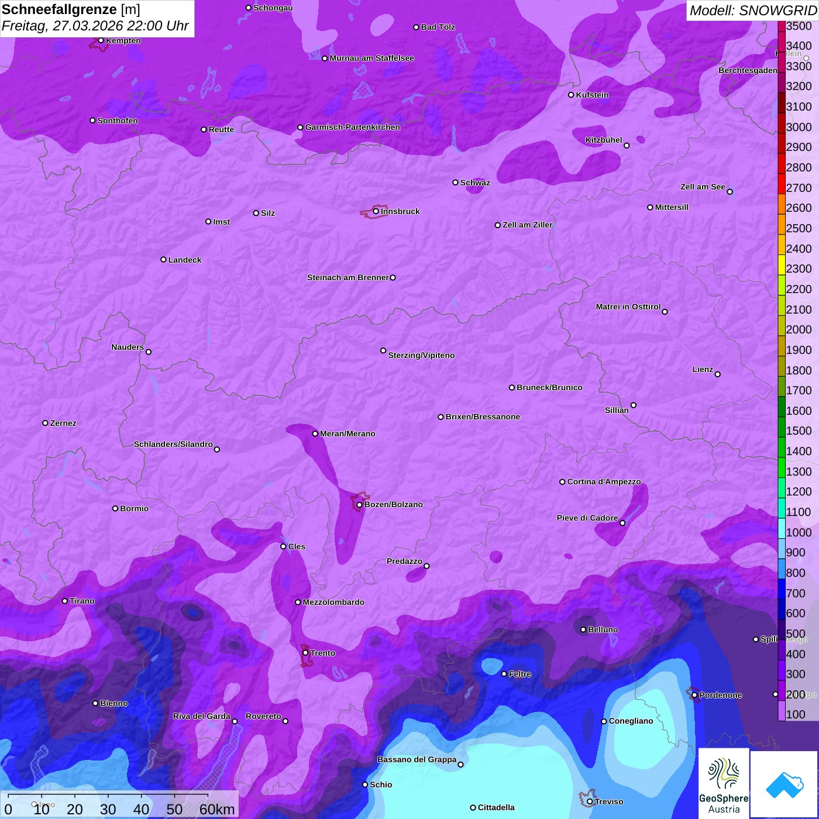Click the Trento city marker dot
Image resolution: width=819 pixels, height=819 pixels.
click(305, 653)
